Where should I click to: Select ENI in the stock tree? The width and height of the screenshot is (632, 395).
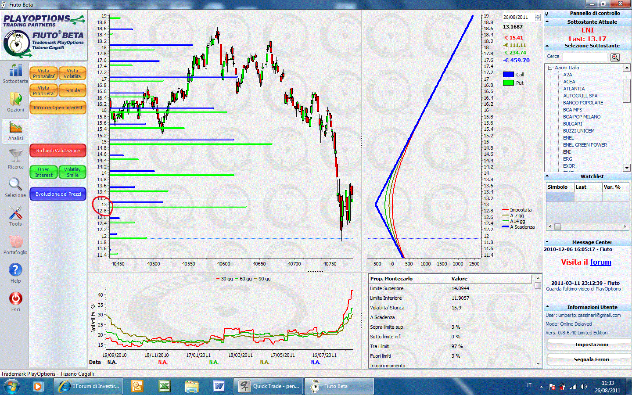(567, 152)
